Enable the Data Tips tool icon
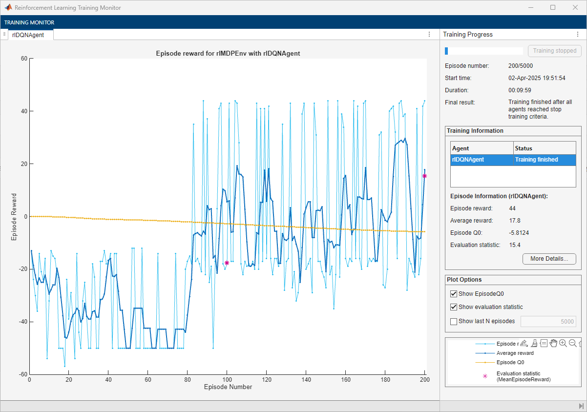 pos(544,343)
